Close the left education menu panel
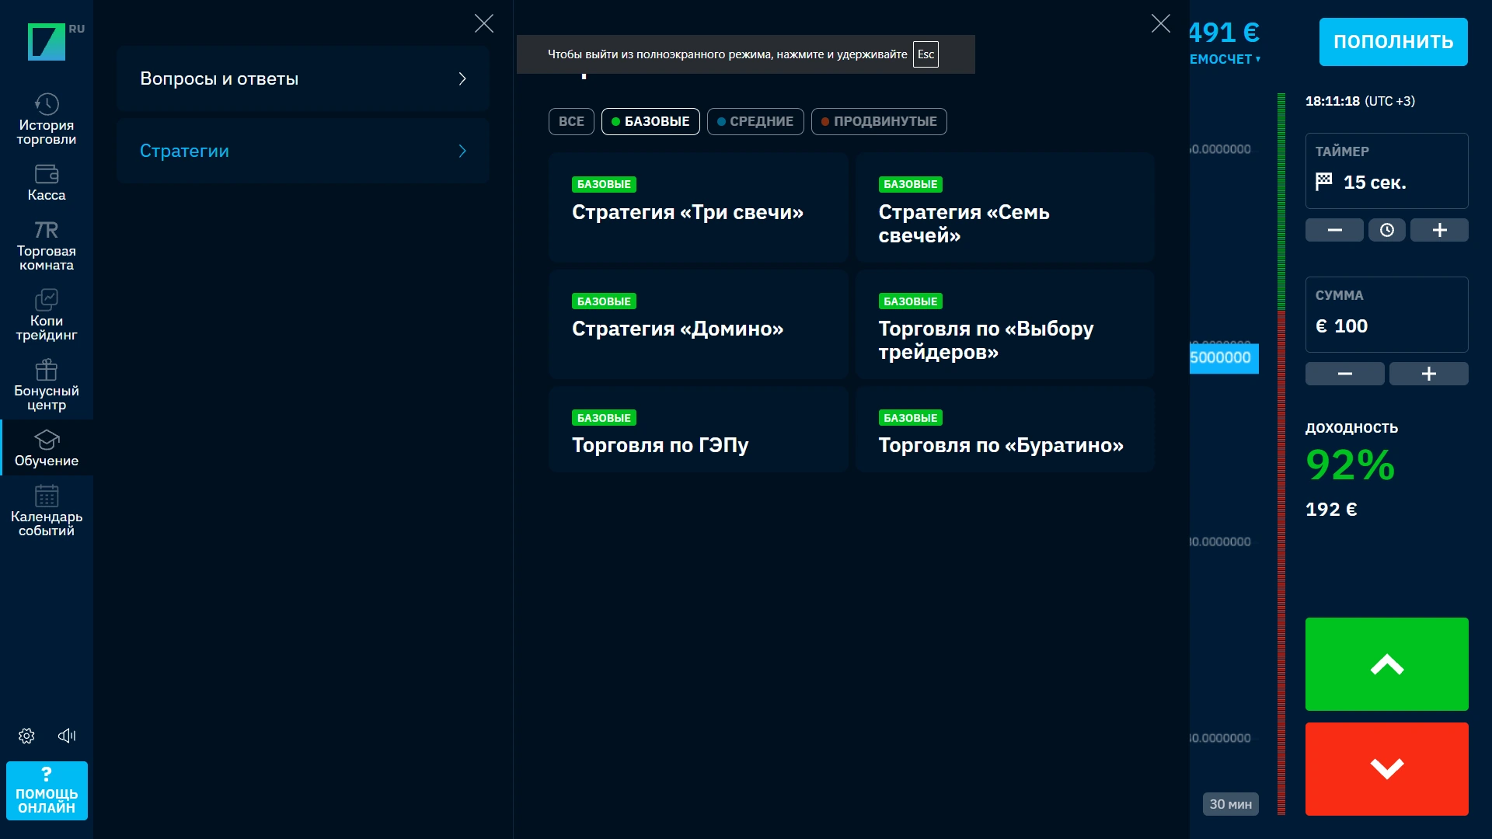The image size is (1492, 839). 484,23
